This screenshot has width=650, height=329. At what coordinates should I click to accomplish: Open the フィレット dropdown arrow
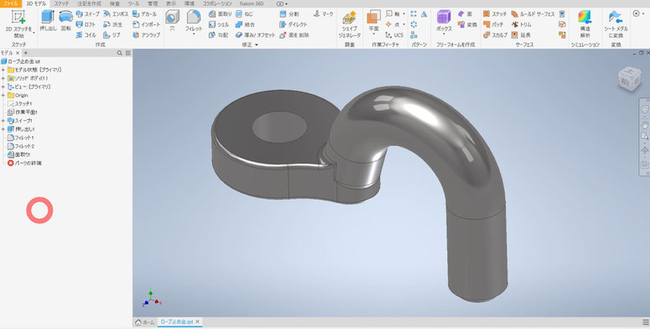(194, 34)
